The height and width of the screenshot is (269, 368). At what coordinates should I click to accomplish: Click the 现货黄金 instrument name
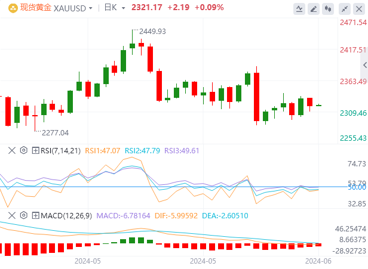[x=35, y=8]
